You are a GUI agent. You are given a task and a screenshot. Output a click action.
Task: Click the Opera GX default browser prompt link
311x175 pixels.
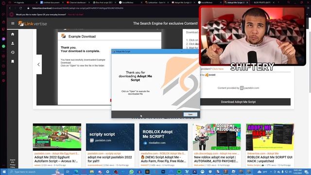(x=75, y=15)
